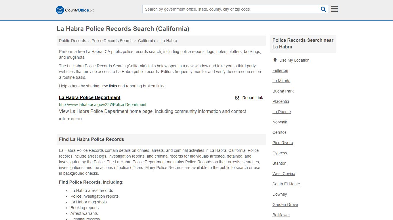Open Placentia link
This screenshot has height=220, width=393.
coord(281,101)
